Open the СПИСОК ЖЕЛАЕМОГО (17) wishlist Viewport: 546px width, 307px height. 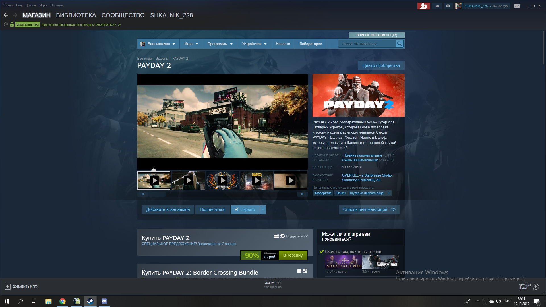377,35
